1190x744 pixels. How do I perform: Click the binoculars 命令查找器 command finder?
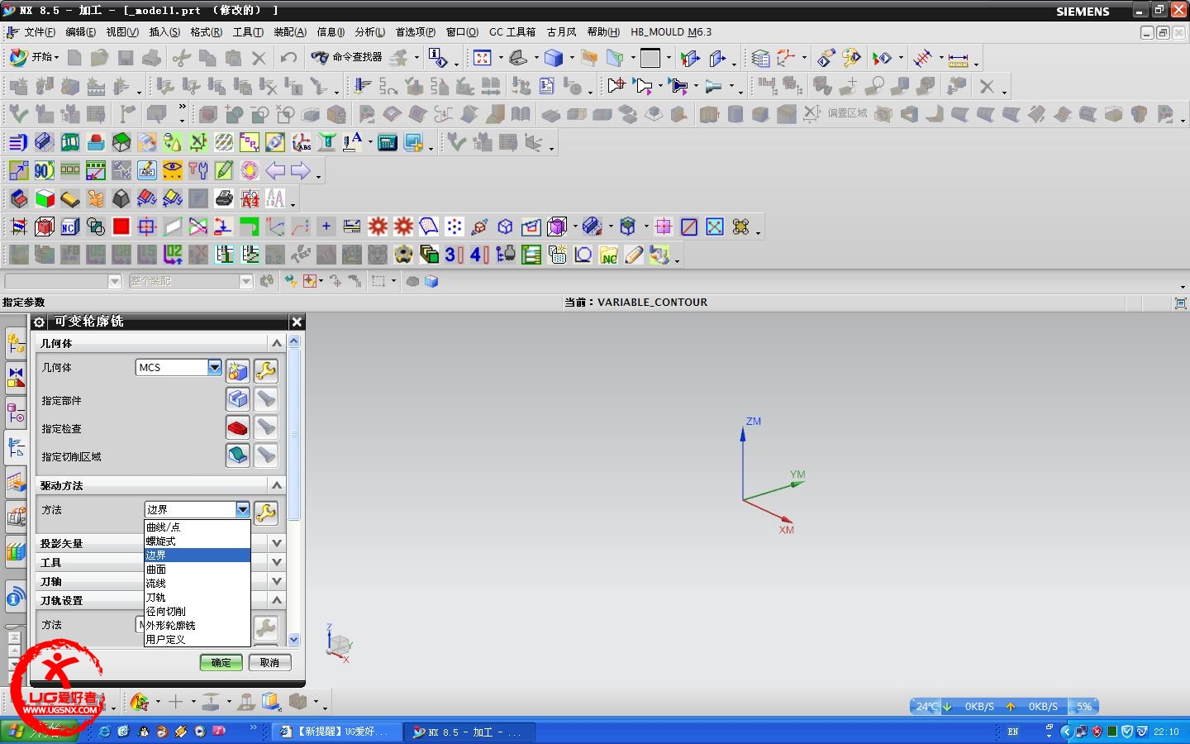[347, 57]
